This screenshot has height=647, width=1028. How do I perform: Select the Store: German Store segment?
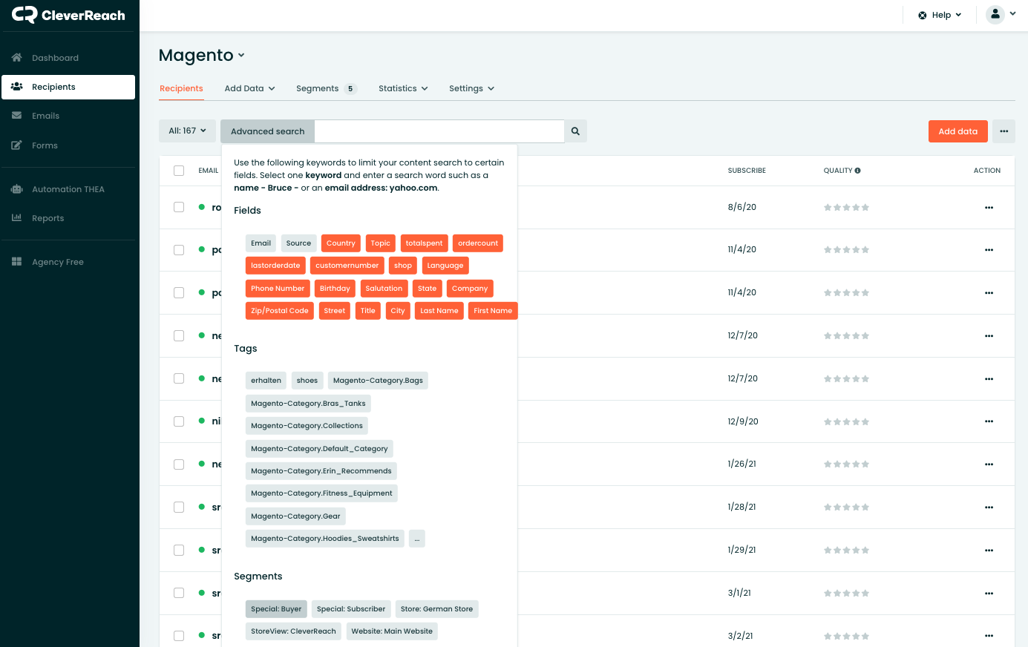click(436, 609)
